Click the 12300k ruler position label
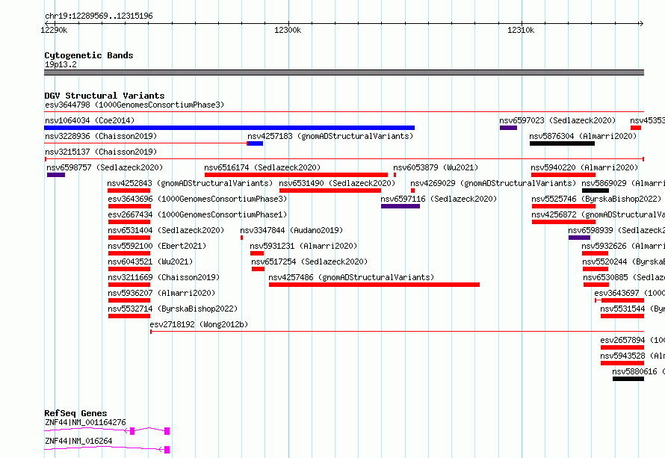The height and width of the screenshot is (458, 665). [288, 30]
